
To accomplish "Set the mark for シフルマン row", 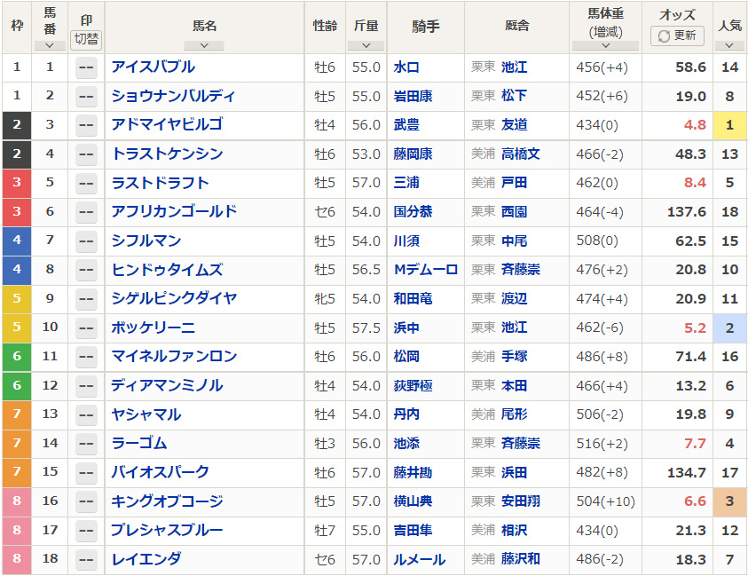I will (86, 241).
